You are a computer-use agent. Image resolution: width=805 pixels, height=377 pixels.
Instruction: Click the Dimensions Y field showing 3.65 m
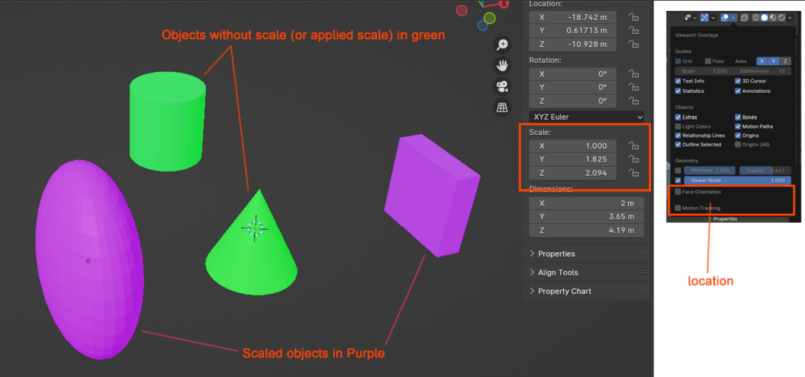[x=586, y=216]
